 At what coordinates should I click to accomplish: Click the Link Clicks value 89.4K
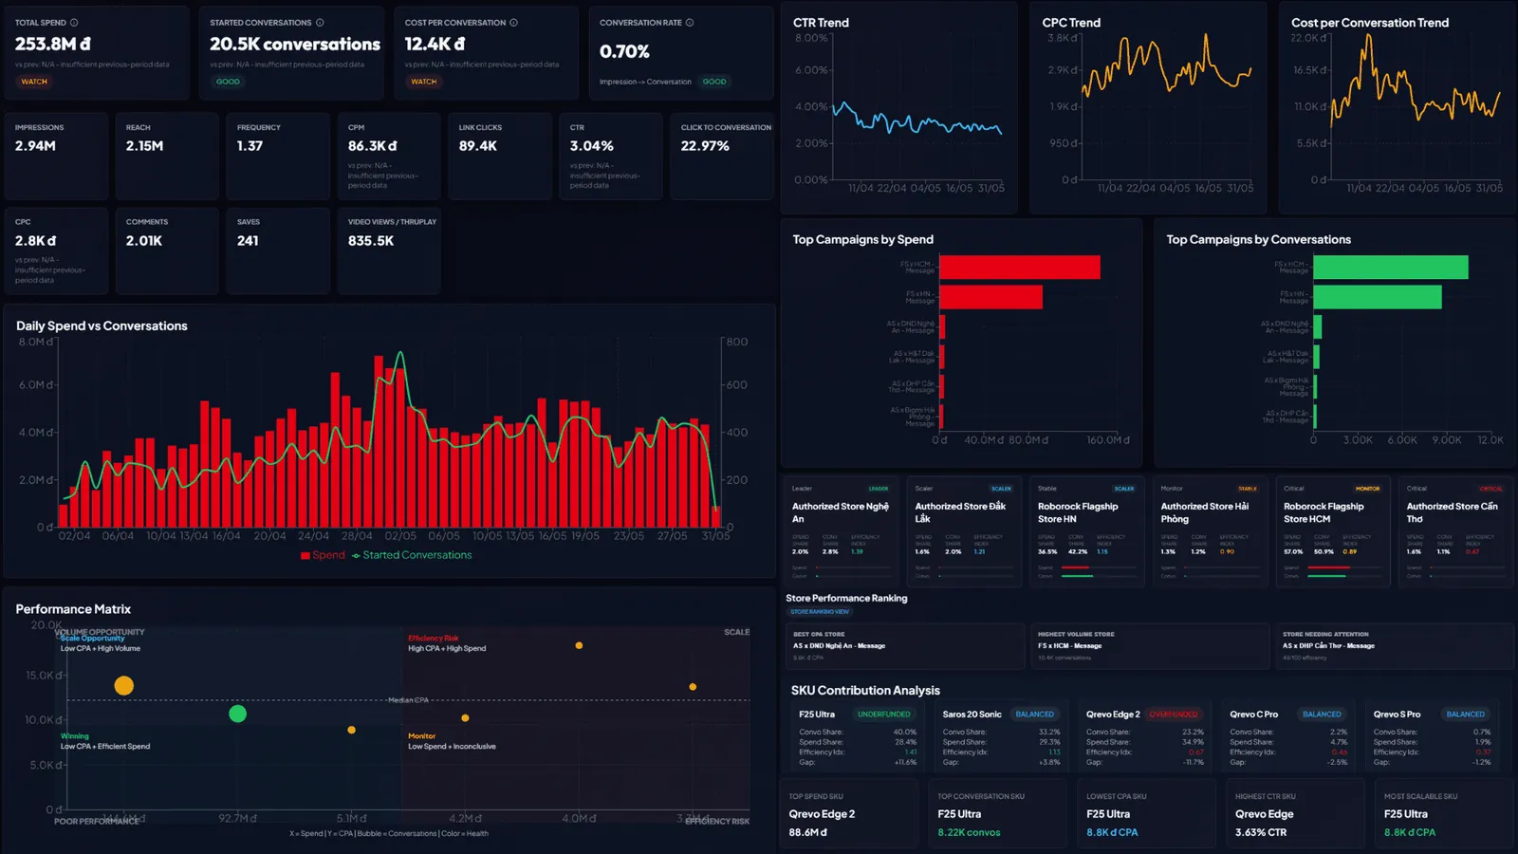478,146
